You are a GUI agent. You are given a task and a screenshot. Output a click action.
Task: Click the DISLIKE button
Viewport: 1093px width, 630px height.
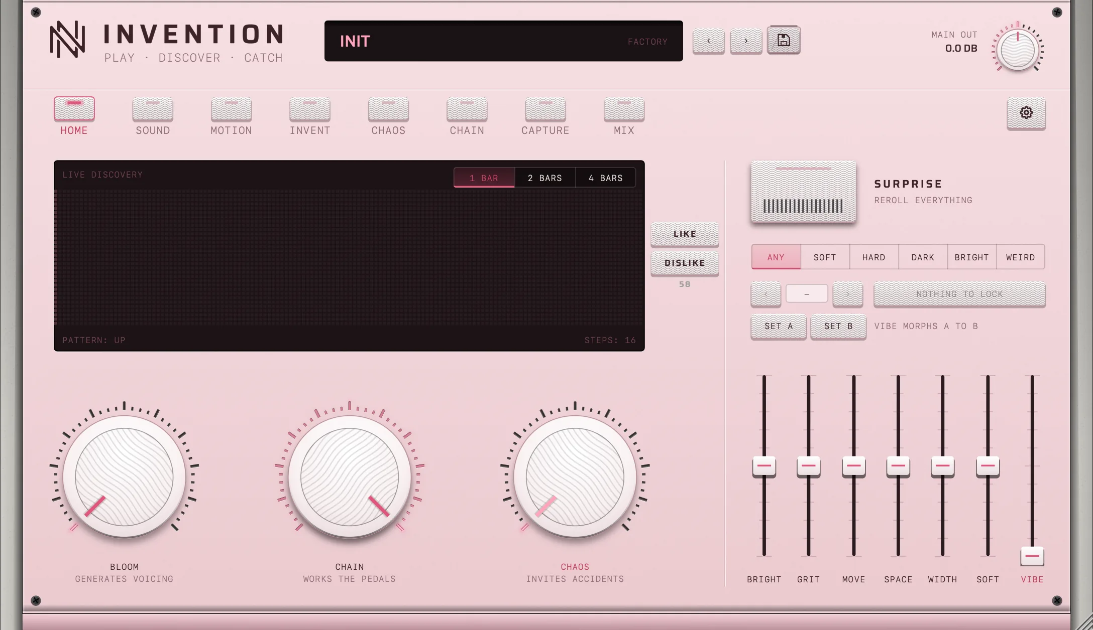coord(685,263)
